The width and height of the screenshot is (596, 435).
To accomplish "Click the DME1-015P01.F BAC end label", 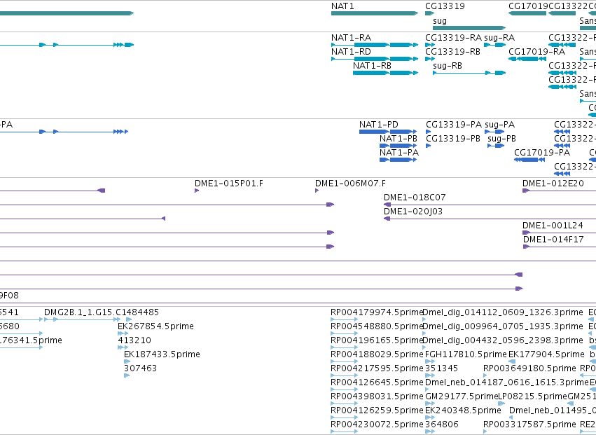I will click(x=229, y=184).
